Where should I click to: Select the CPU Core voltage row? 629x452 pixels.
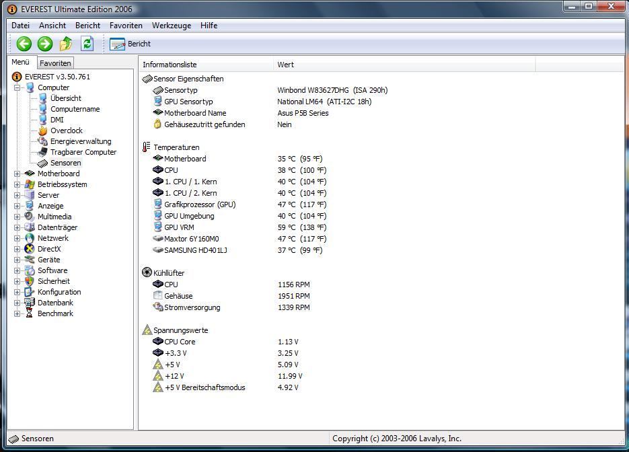point(225,342)
